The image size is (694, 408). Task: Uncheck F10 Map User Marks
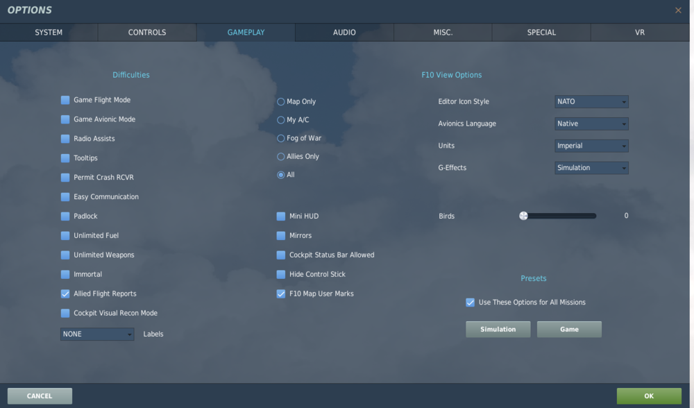tap(280, 294)
